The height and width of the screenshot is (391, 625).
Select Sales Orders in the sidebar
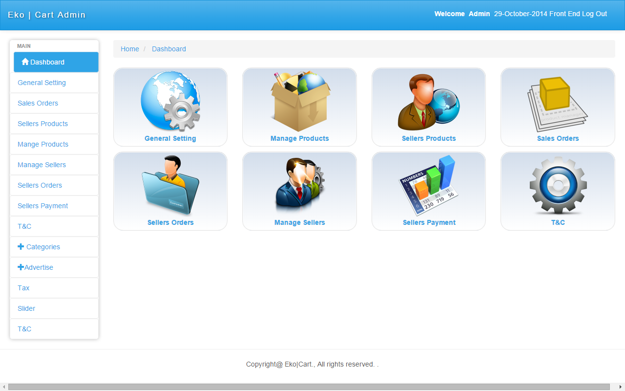click(x=38, y=103)
